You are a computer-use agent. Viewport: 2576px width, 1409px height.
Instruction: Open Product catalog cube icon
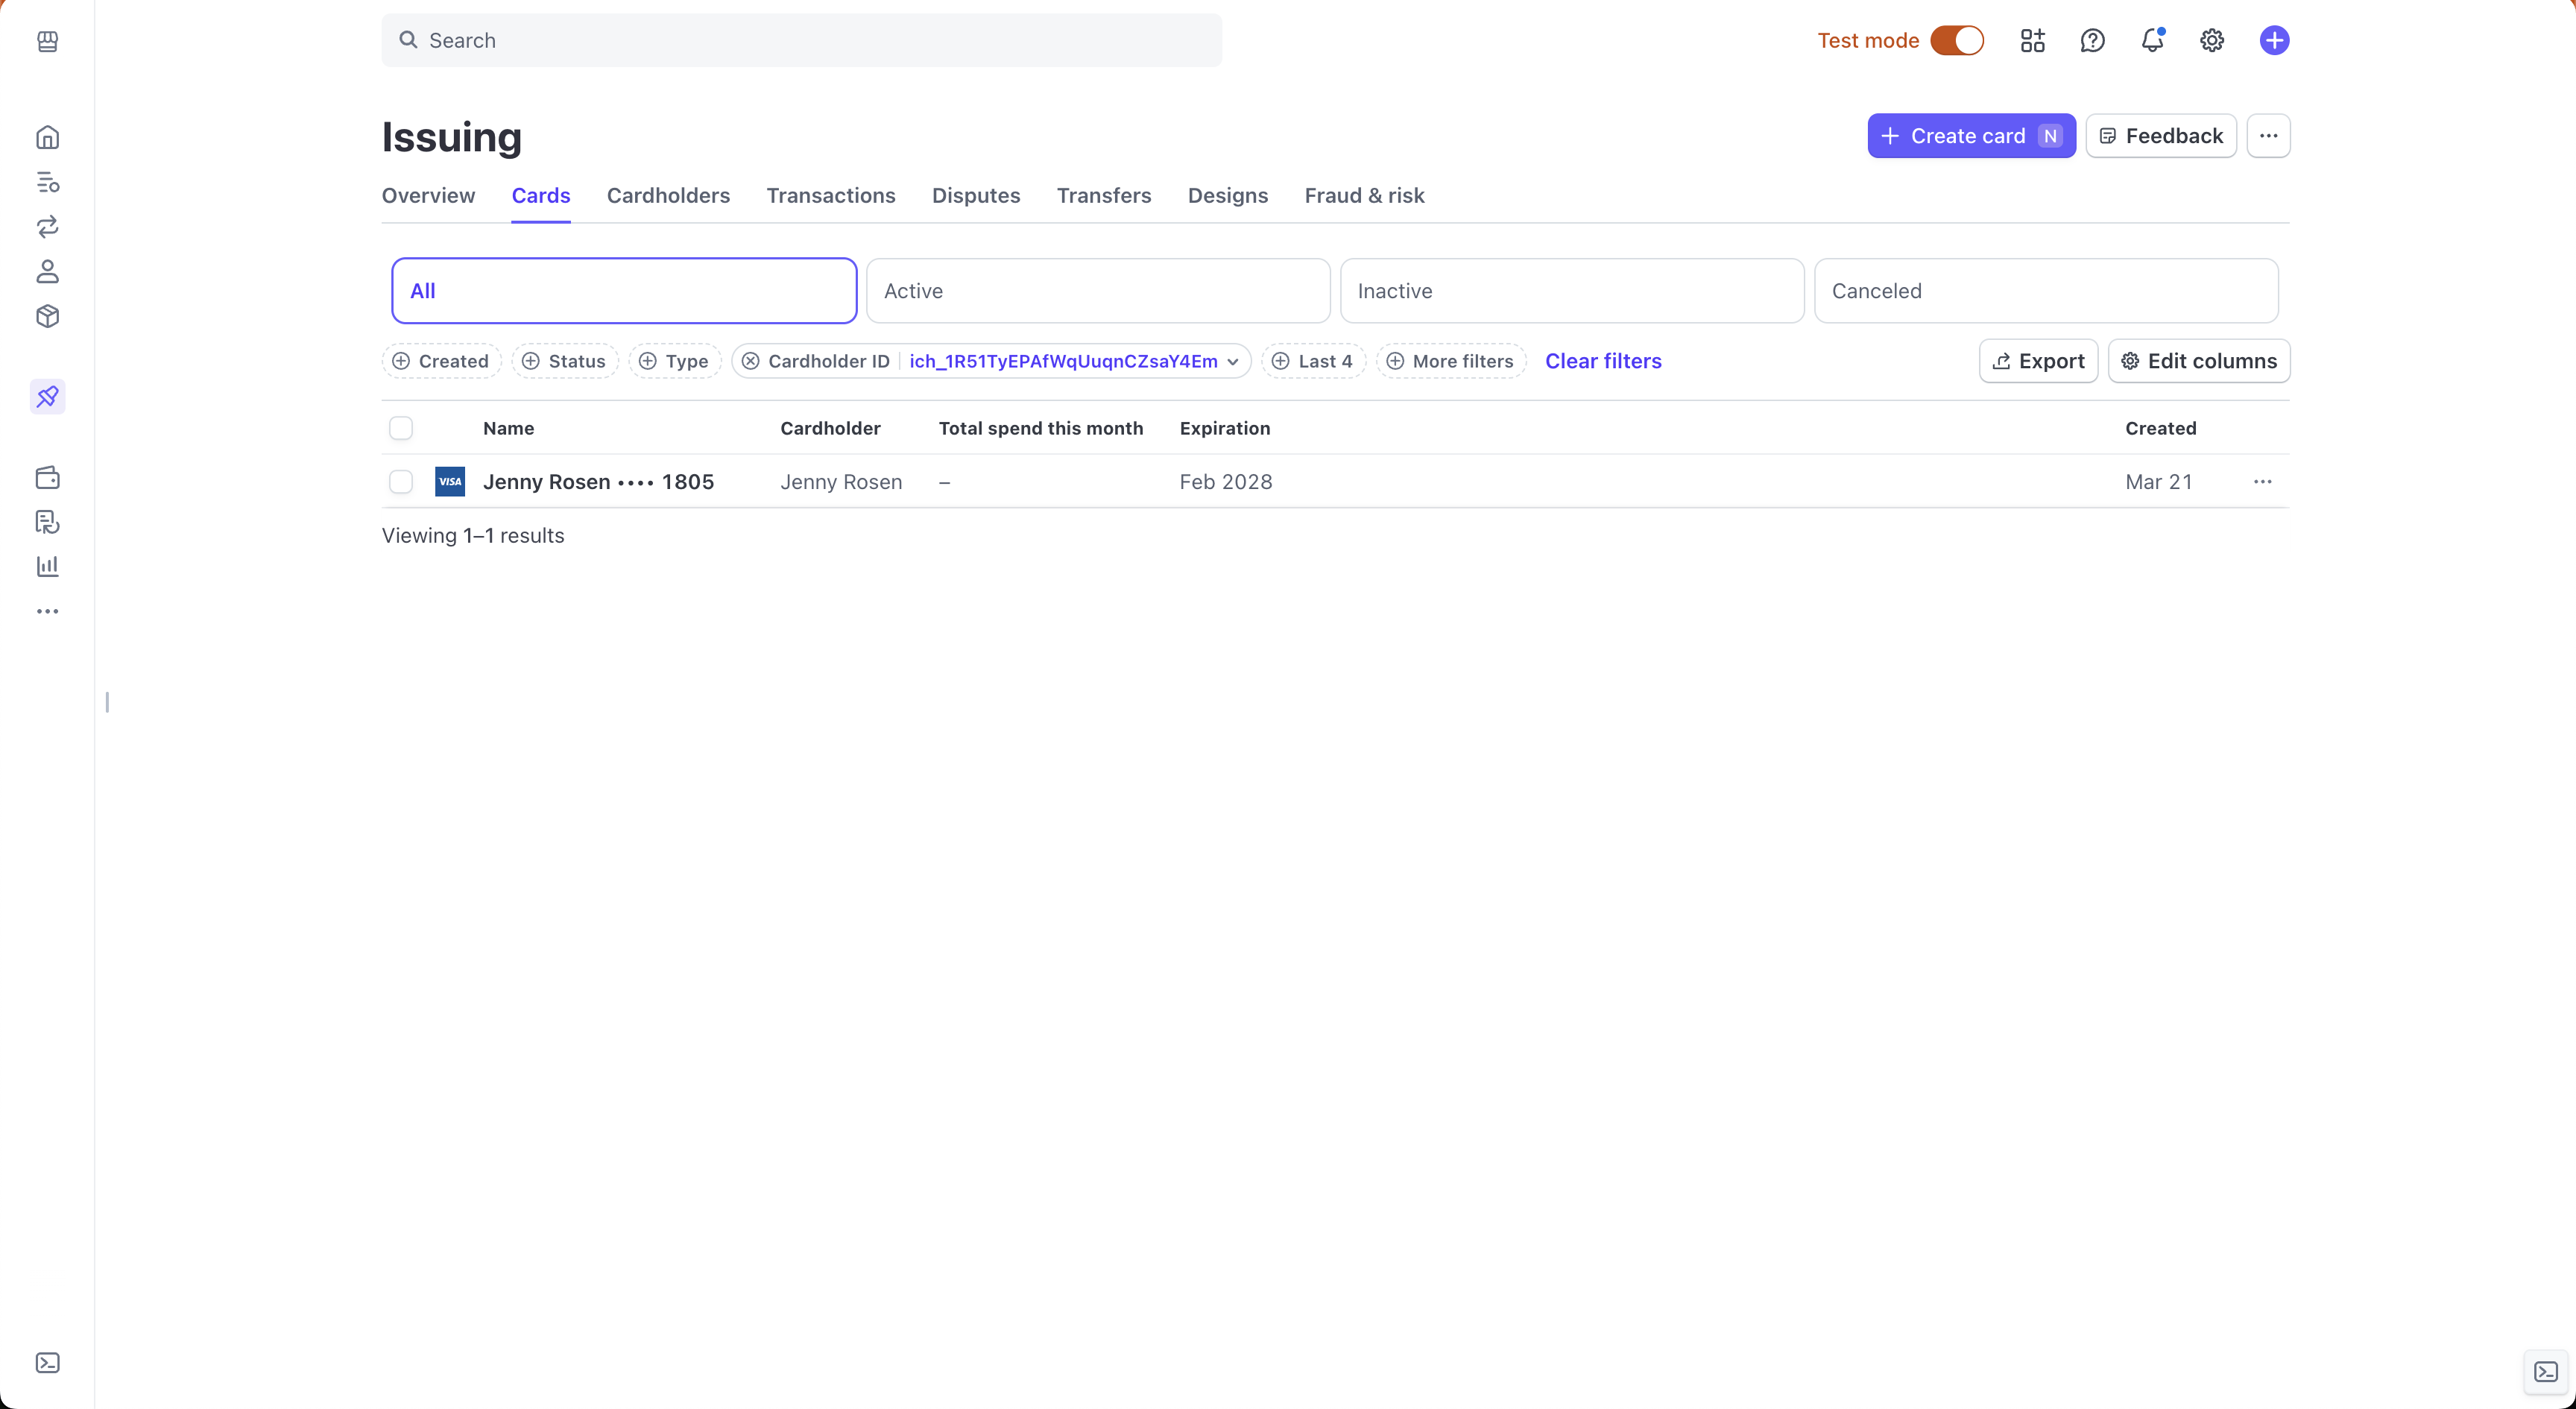click(x=47, y=316)
